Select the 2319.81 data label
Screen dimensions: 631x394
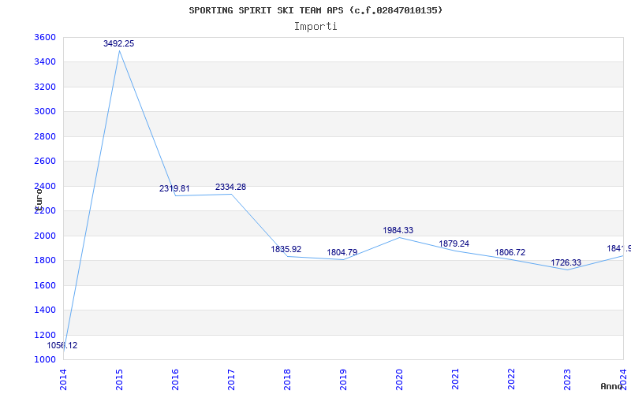pos(174,188)
